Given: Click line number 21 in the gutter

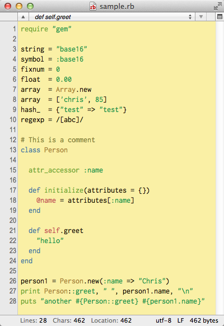Looking at the screenshot, I should point(13,231).
